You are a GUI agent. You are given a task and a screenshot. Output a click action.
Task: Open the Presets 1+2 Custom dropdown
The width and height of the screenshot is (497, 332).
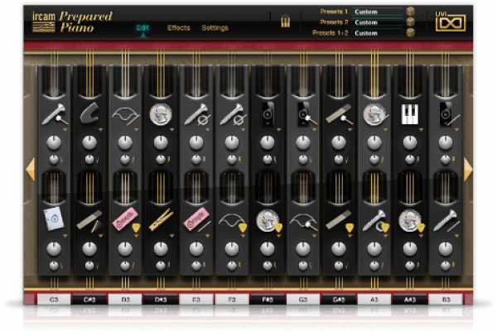point(377,33)
